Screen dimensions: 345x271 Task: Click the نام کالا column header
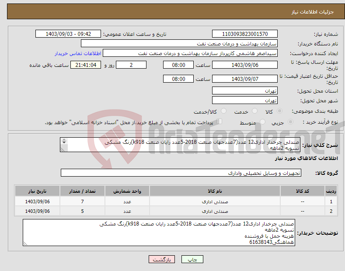(215, 191)
